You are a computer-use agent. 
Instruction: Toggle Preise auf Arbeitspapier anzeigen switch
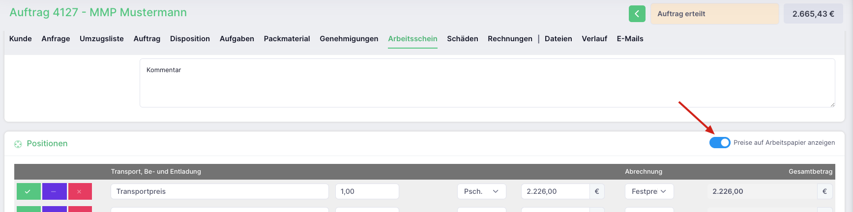click(x=720, y=142)
